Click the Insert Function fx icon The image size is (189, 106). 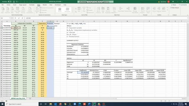click(22, 18)
